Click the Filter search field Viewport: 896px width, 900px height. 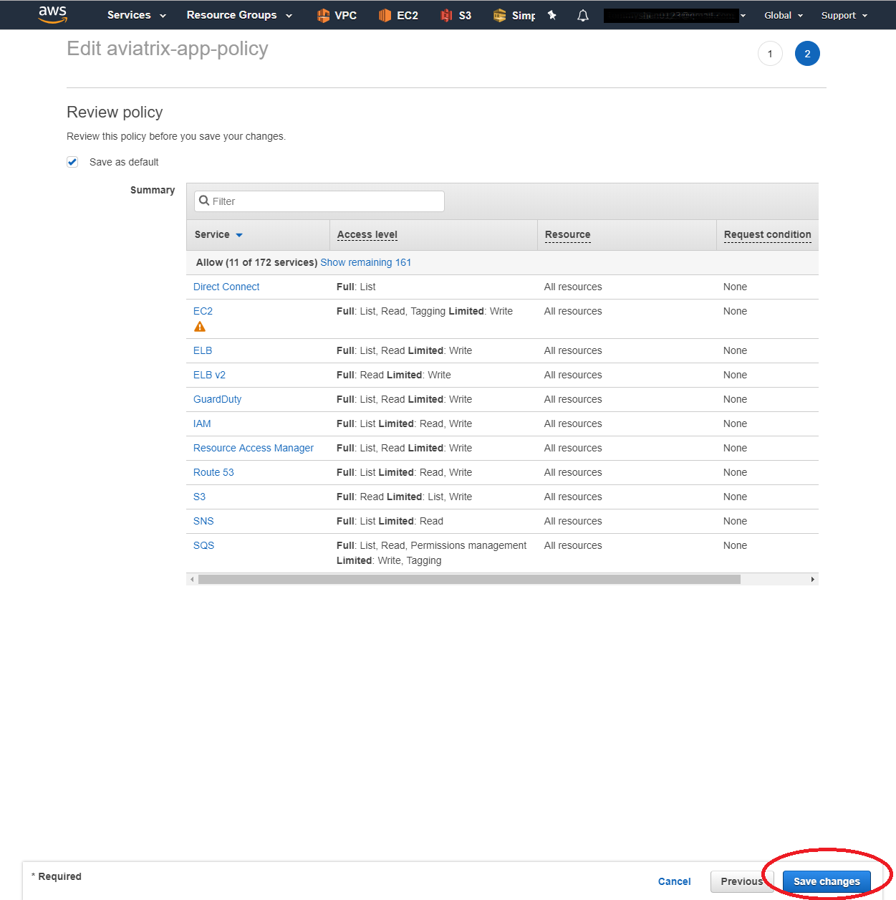[x=319, y=201]
